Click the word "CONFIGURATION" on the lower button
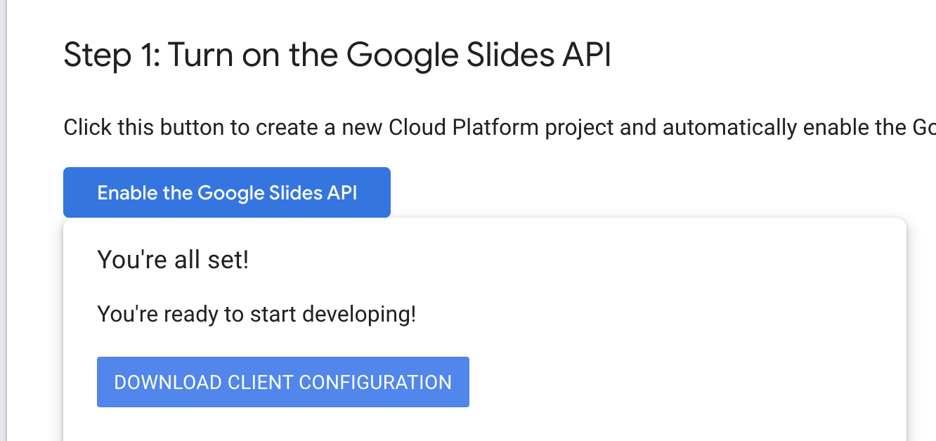Image resolution: width=936 pixels, height=441 pixels. [375, 382]
